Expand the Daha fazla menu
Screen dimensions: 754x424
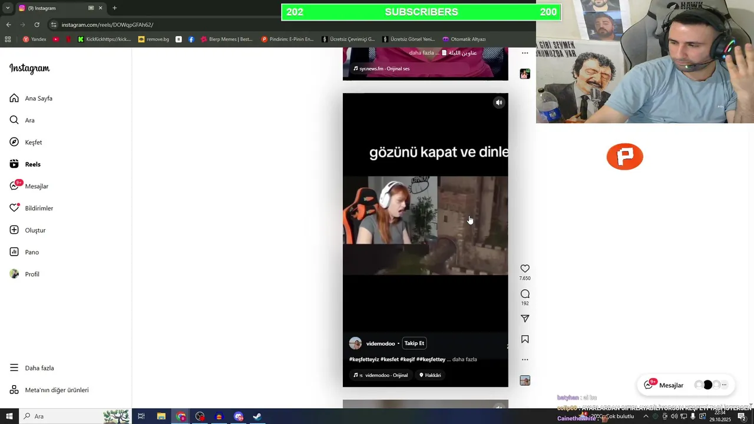coord(32,368)
